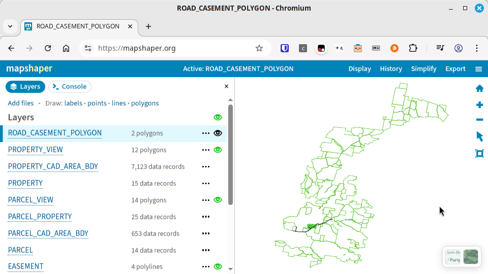The image size is (488, 274).
Task: Open the Chromium profile icon
Action: [x=459, y=48]
